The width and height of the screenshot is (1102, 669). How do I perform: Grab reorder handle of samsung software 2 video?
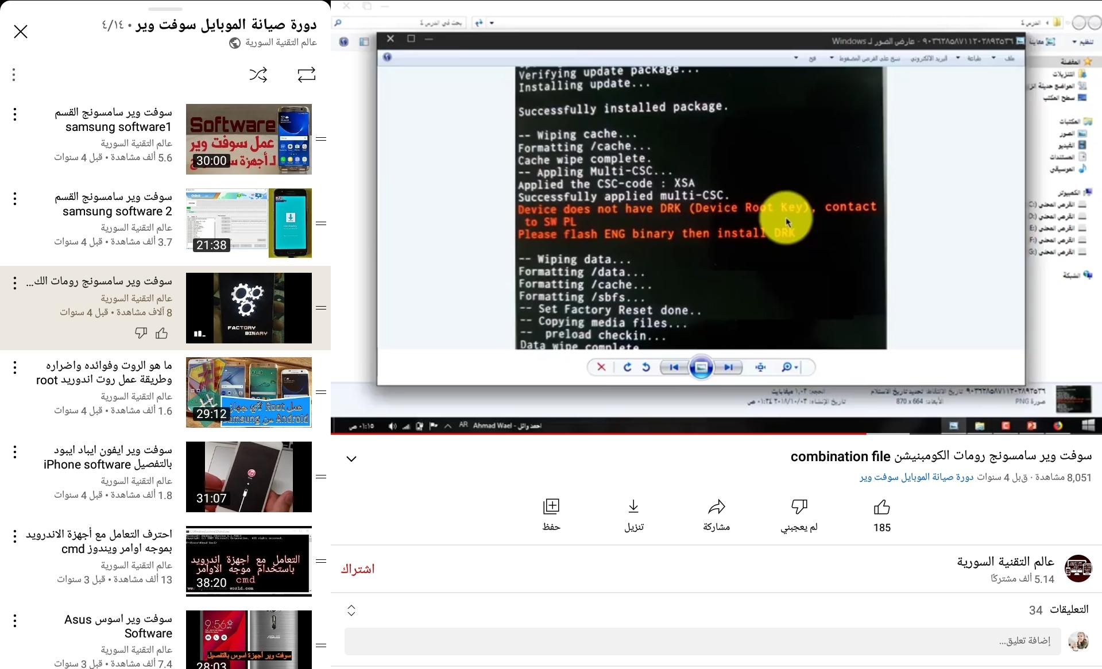[321, 223]
